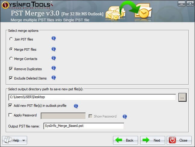Image resolution: width=195 pixels, height=147 pixels.
Task: Go to previous step with Back button
Action: pyautogui.click(x=126, y=140)
